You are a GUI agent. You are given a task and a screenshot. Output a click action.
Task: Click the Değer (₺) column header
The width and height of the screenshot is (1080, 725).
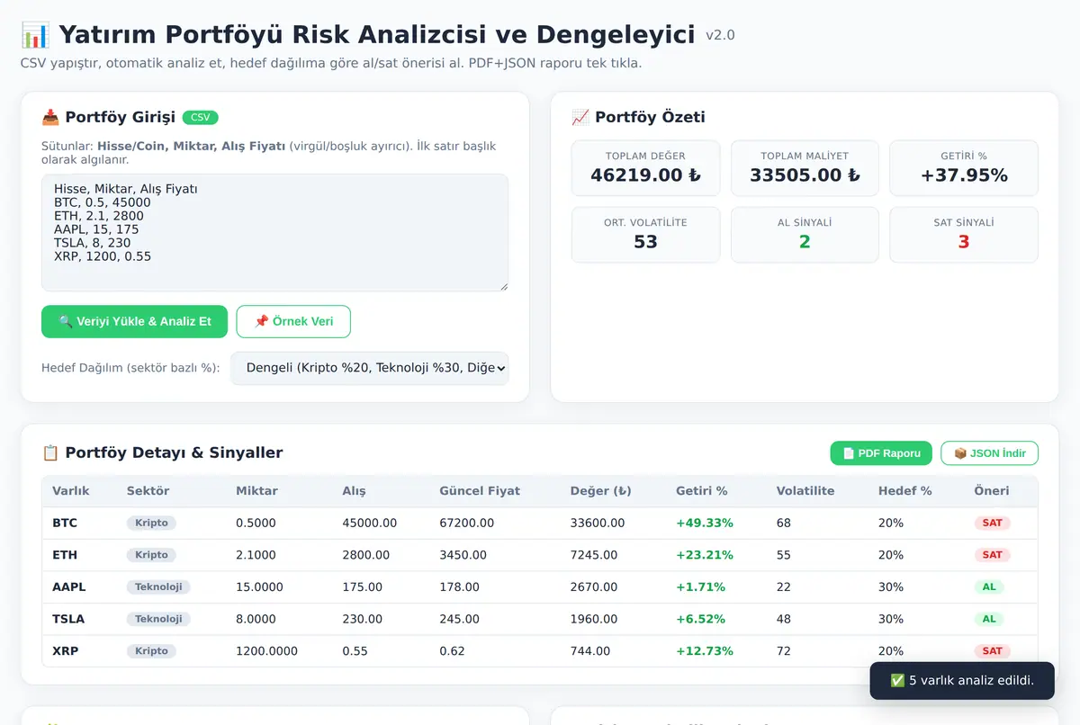(600, 491)
